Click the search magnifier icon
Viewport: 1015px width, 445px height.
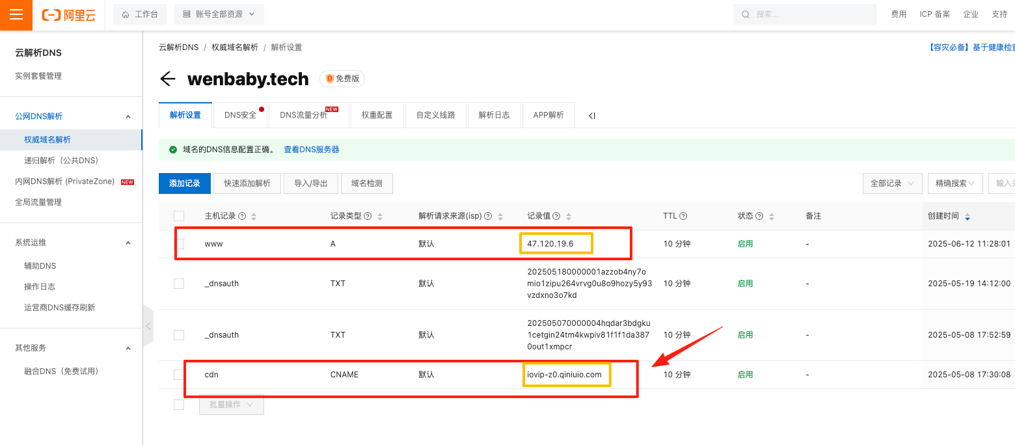(x=746, y=14)
